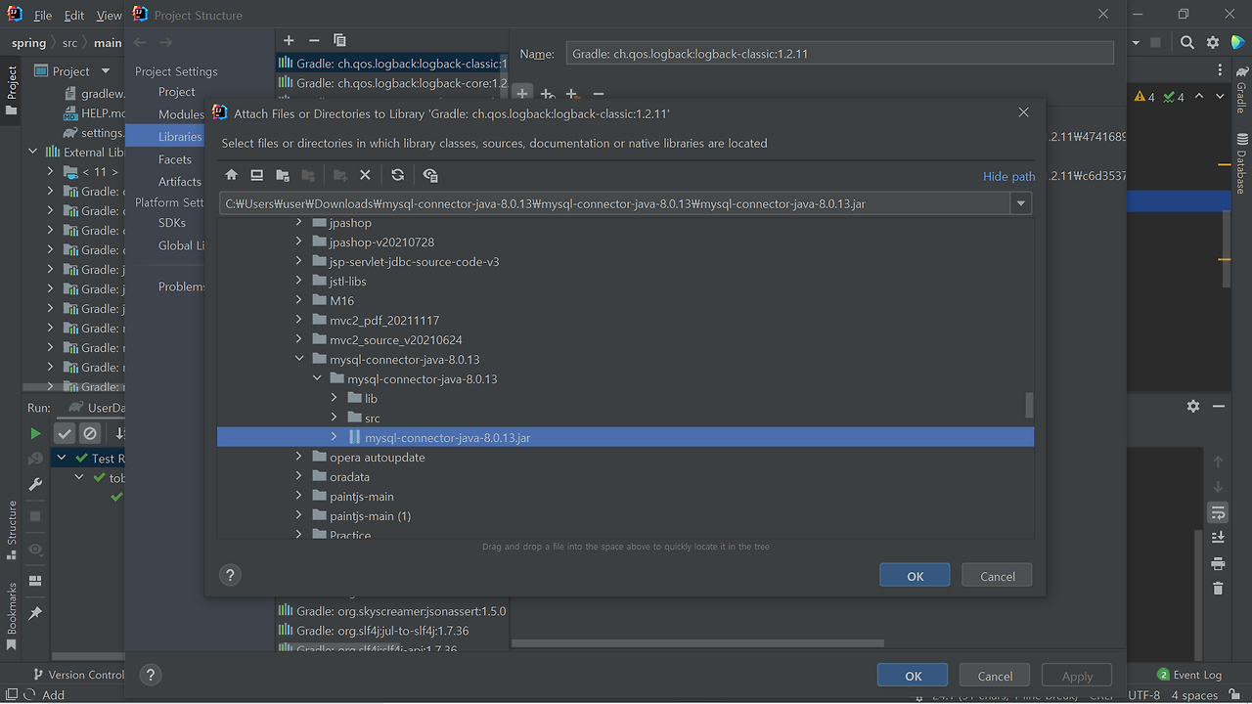Viewport: 1252px width, 704px height.
Task: Click the file tree vertical scrollbar
Action: 1028,404
